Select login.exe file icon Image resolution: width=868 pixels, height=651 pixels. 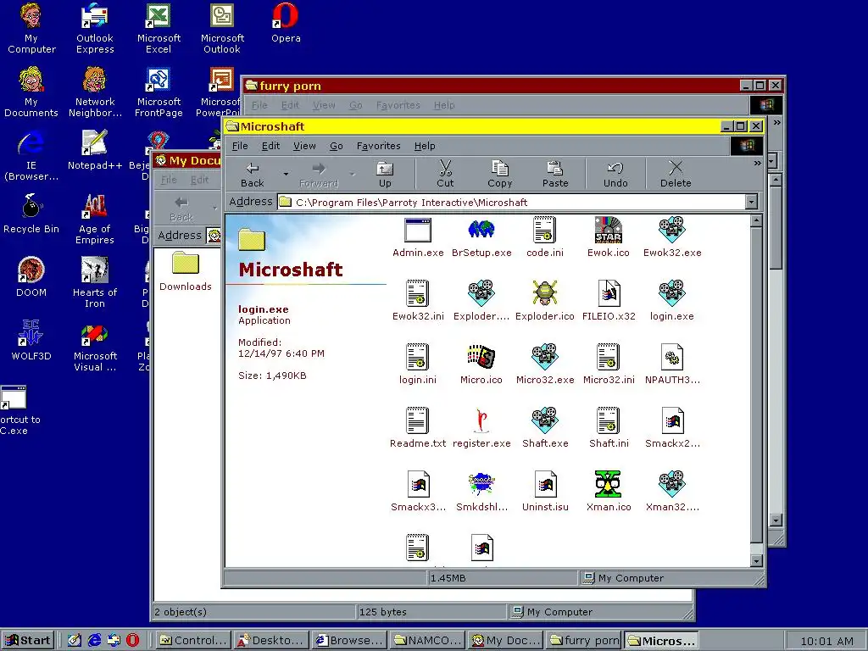click(672, 294)
